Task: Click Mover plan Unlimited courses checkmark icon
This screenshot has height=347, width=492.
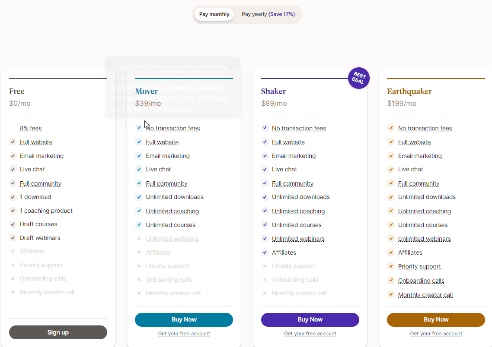Action: [x=139, y=225]
